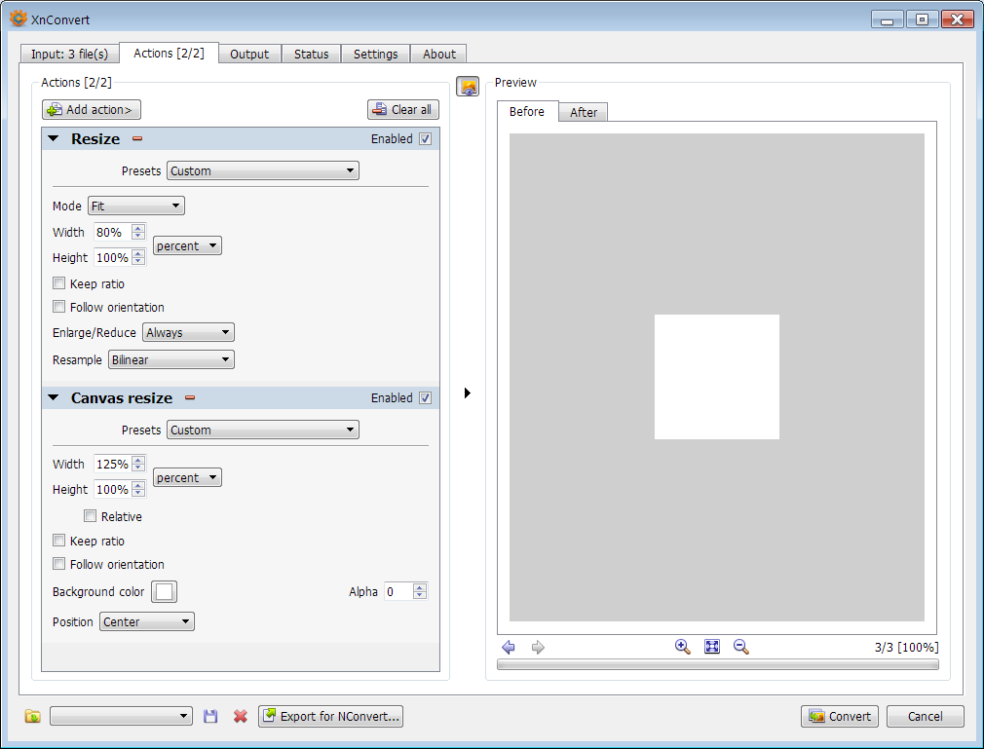984x749 pixels.
Task: Switch to the After preview tab
Action: [x=584, y=113]
